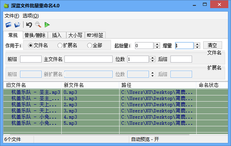
Task: Click the 自动预览 - 开 status text
Action: point(145,139)
